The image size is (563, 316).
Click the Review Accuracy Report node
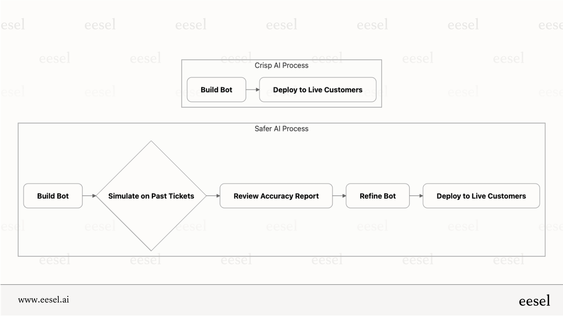click(276, 196)
